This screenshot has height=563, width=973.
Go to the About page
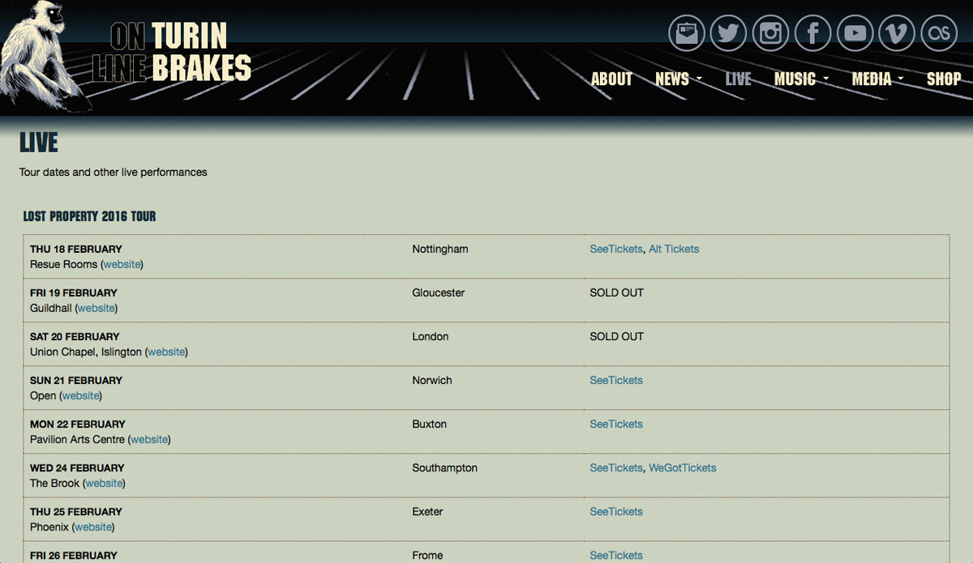click(611, 79)
